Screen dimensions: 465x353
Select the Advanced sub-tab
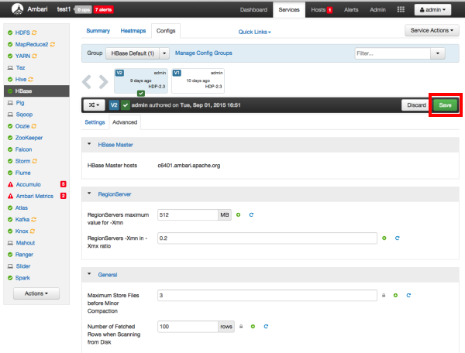(x=125, y=122)
